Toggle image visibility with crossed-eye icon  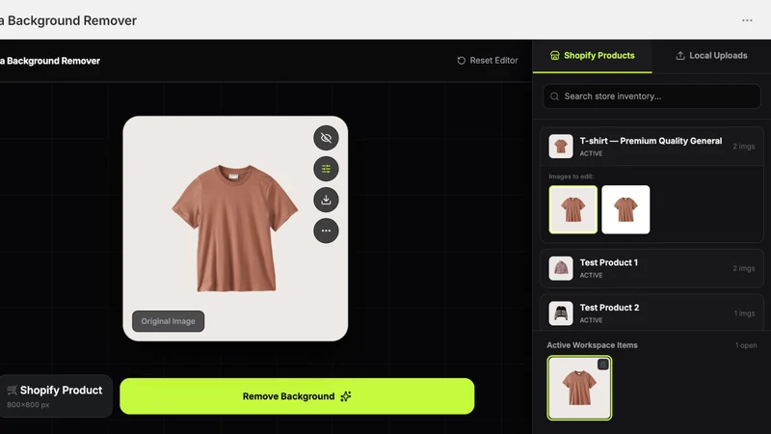(326, 138)
